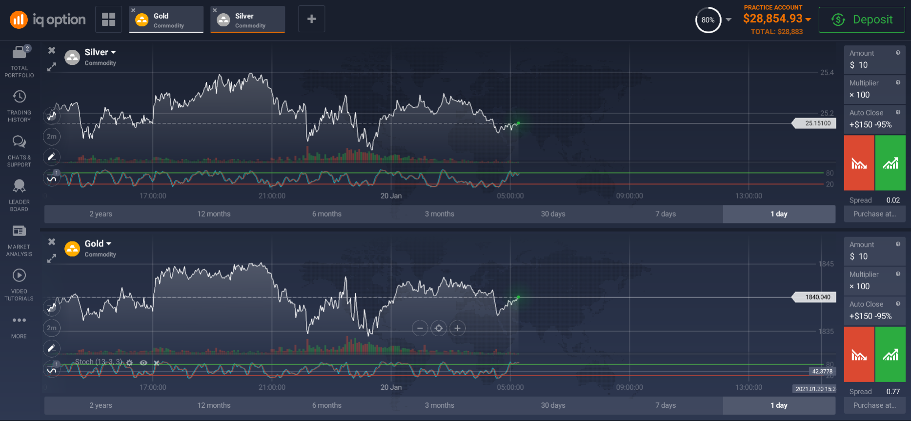Open Leader Board in sidebar
The image size is (911, 421).
[19, 196]
